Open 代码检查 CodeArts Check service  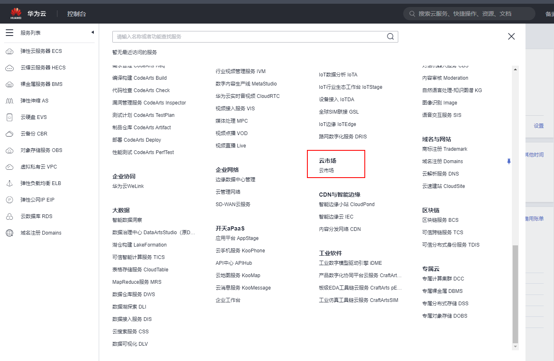click(141, 90)
